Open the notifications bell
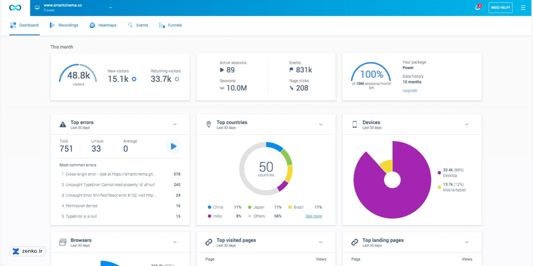The image size is (533, 266). (x=477, y=8)
